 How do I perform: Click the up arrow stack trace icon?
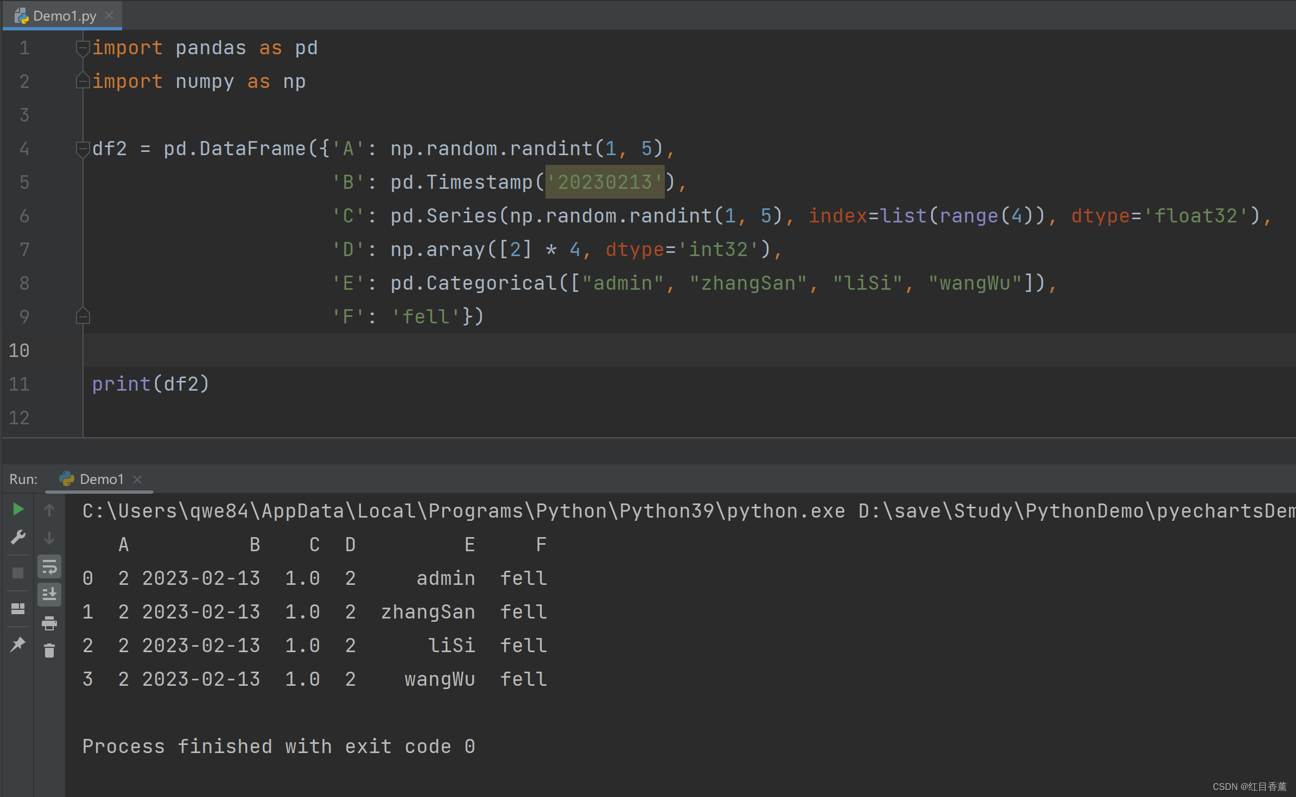[49, 510]
